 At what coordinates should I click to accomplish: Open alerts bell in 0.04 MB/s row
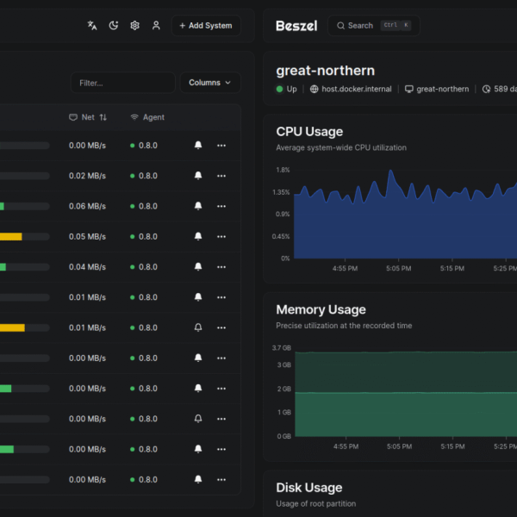[198, 267]
